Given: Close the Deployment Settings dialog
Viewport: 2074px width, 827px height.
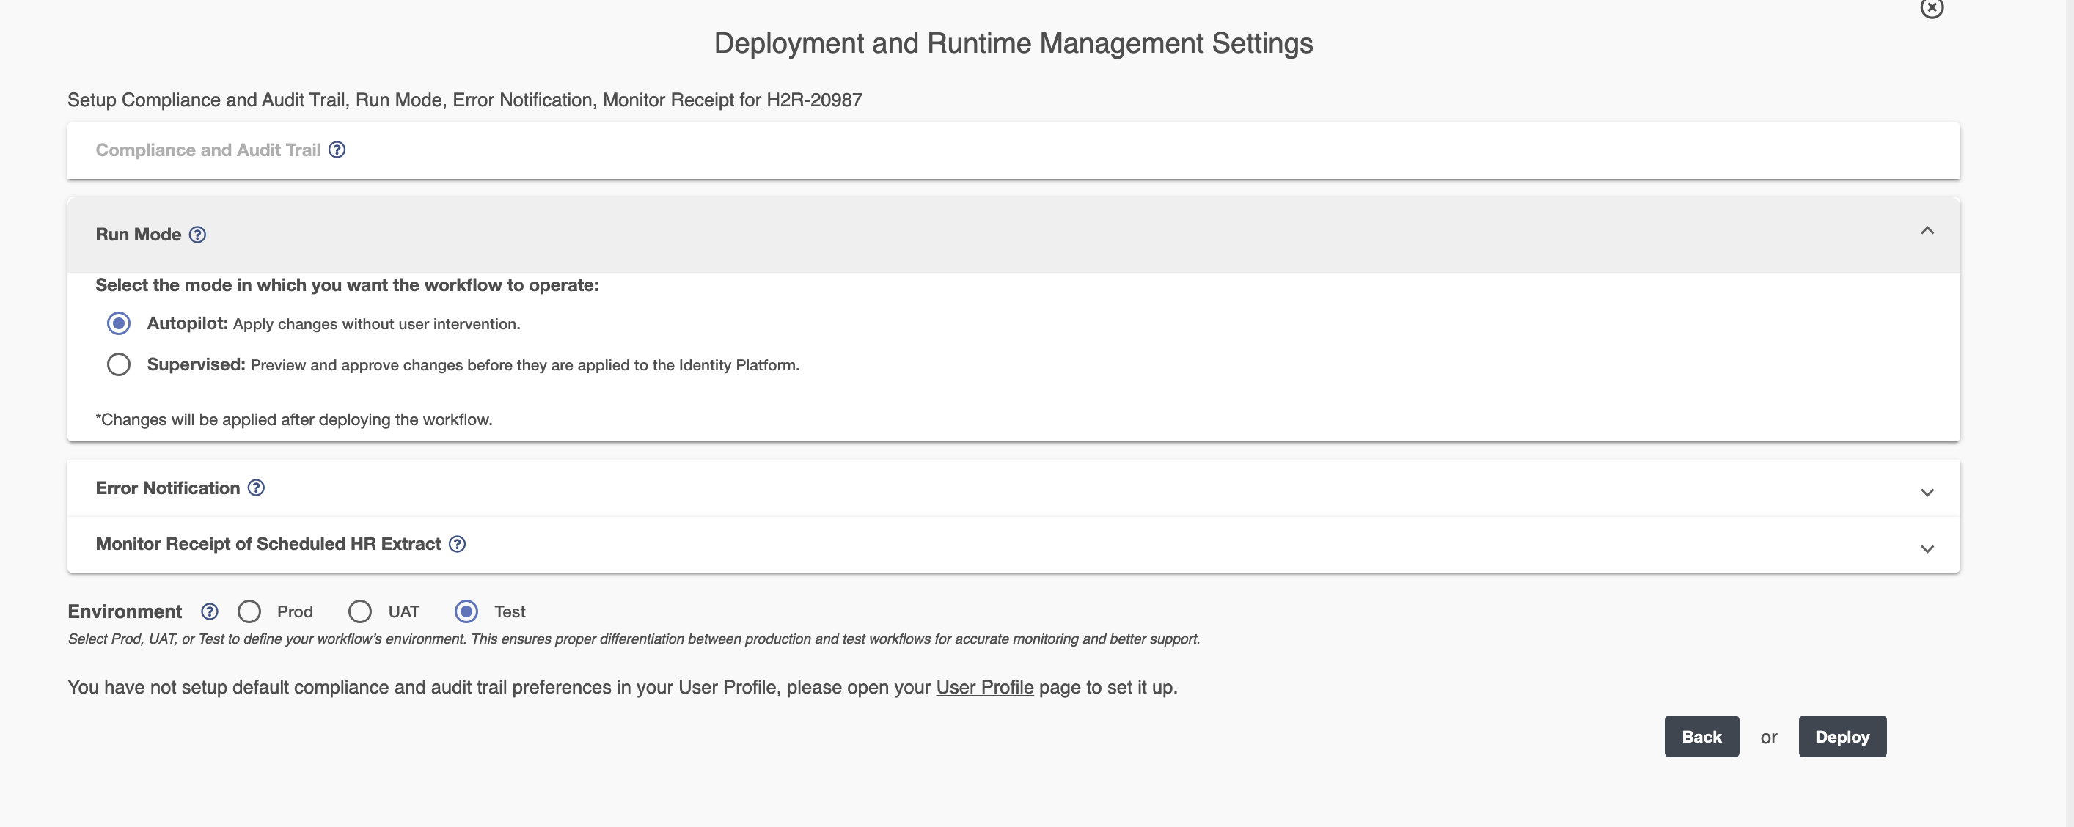Looking at the screenshot, I should click(x=1932, y=8).
